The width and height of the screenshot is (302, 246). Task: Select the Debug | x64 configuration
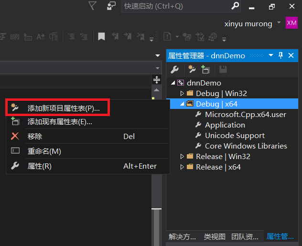pos(216,104)
